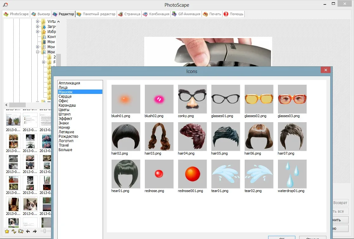Image resolution: width=354 pixels, height=239 pixels.
Task: Choose the glasses02.png yellow glasses icon
Action: click(259, 99)
